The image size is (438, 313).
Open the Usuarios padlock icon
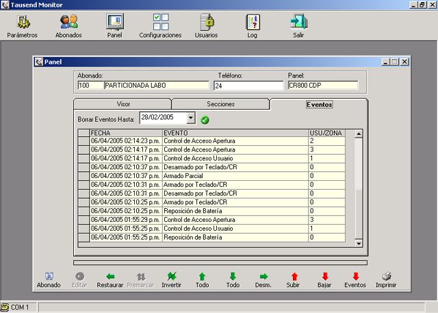pyautogui.click(x=207, y=22)
